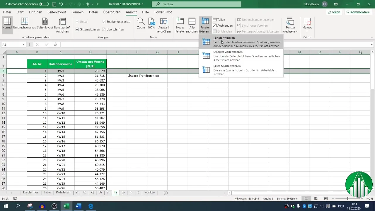This screenshot has width=375, height=211.
Task: Open Neues Fenster new window
Action: pyautogui.click(x=180, y=25)
